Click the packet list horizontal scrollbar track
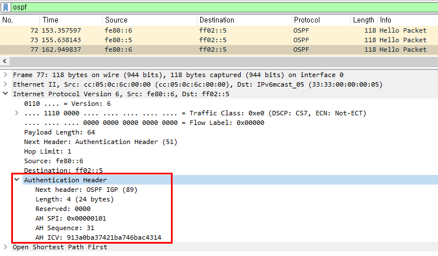 [x=223, y=61]
